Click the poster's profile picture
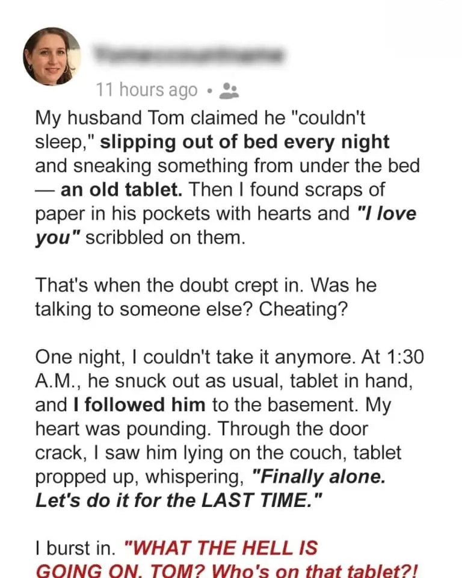This screenshot has width=462, height=578. [52, 57]
